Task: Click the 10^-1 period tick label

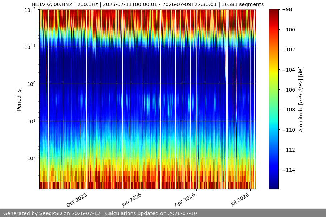Action: click(30, 47)
